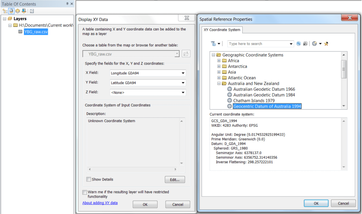Open the X Field dropdown
Viewport: 362px width, 214px height.
coord(183,73)
